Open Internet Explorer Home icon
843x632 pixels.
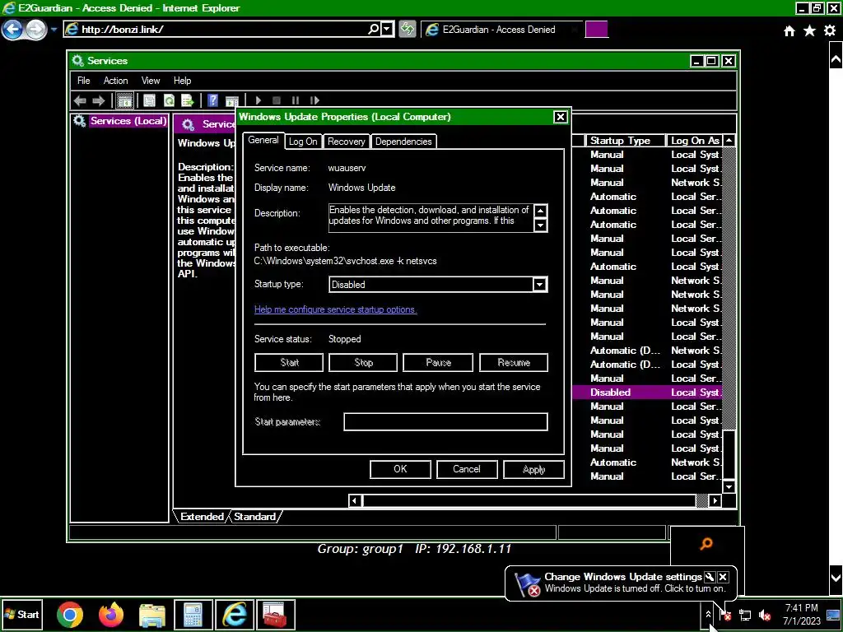click(x=789, y=31)
